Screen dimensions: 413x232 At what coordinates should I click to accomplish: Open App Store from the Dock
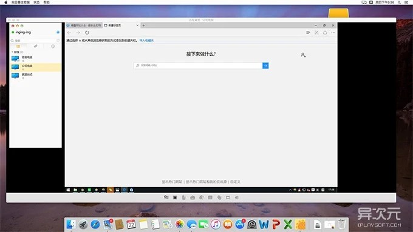coord(240,224)
